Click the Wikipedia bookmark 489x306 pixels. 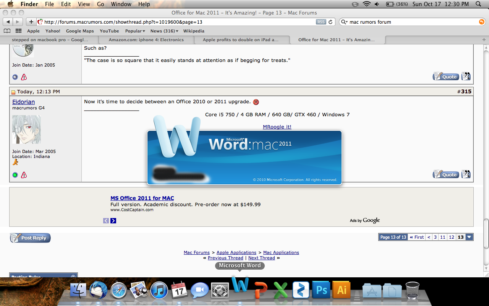[194, 31]
